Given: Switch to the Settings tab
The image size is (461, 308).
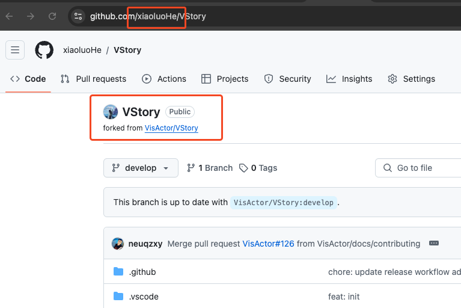Looking at the screenshot, I should click(x=411, y=79).
